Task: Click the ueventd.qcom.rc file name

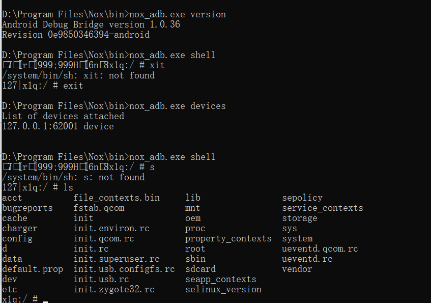Action: (320, 249)
